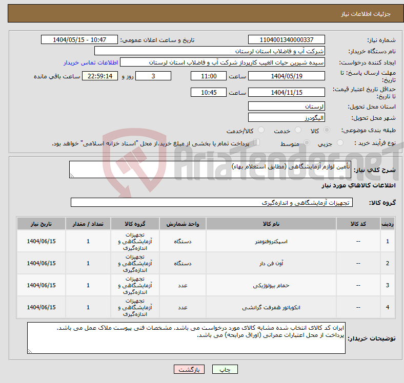Click the واحد شمارش column header
Viewport: 404px width, 383px height.
coord(183,224)
